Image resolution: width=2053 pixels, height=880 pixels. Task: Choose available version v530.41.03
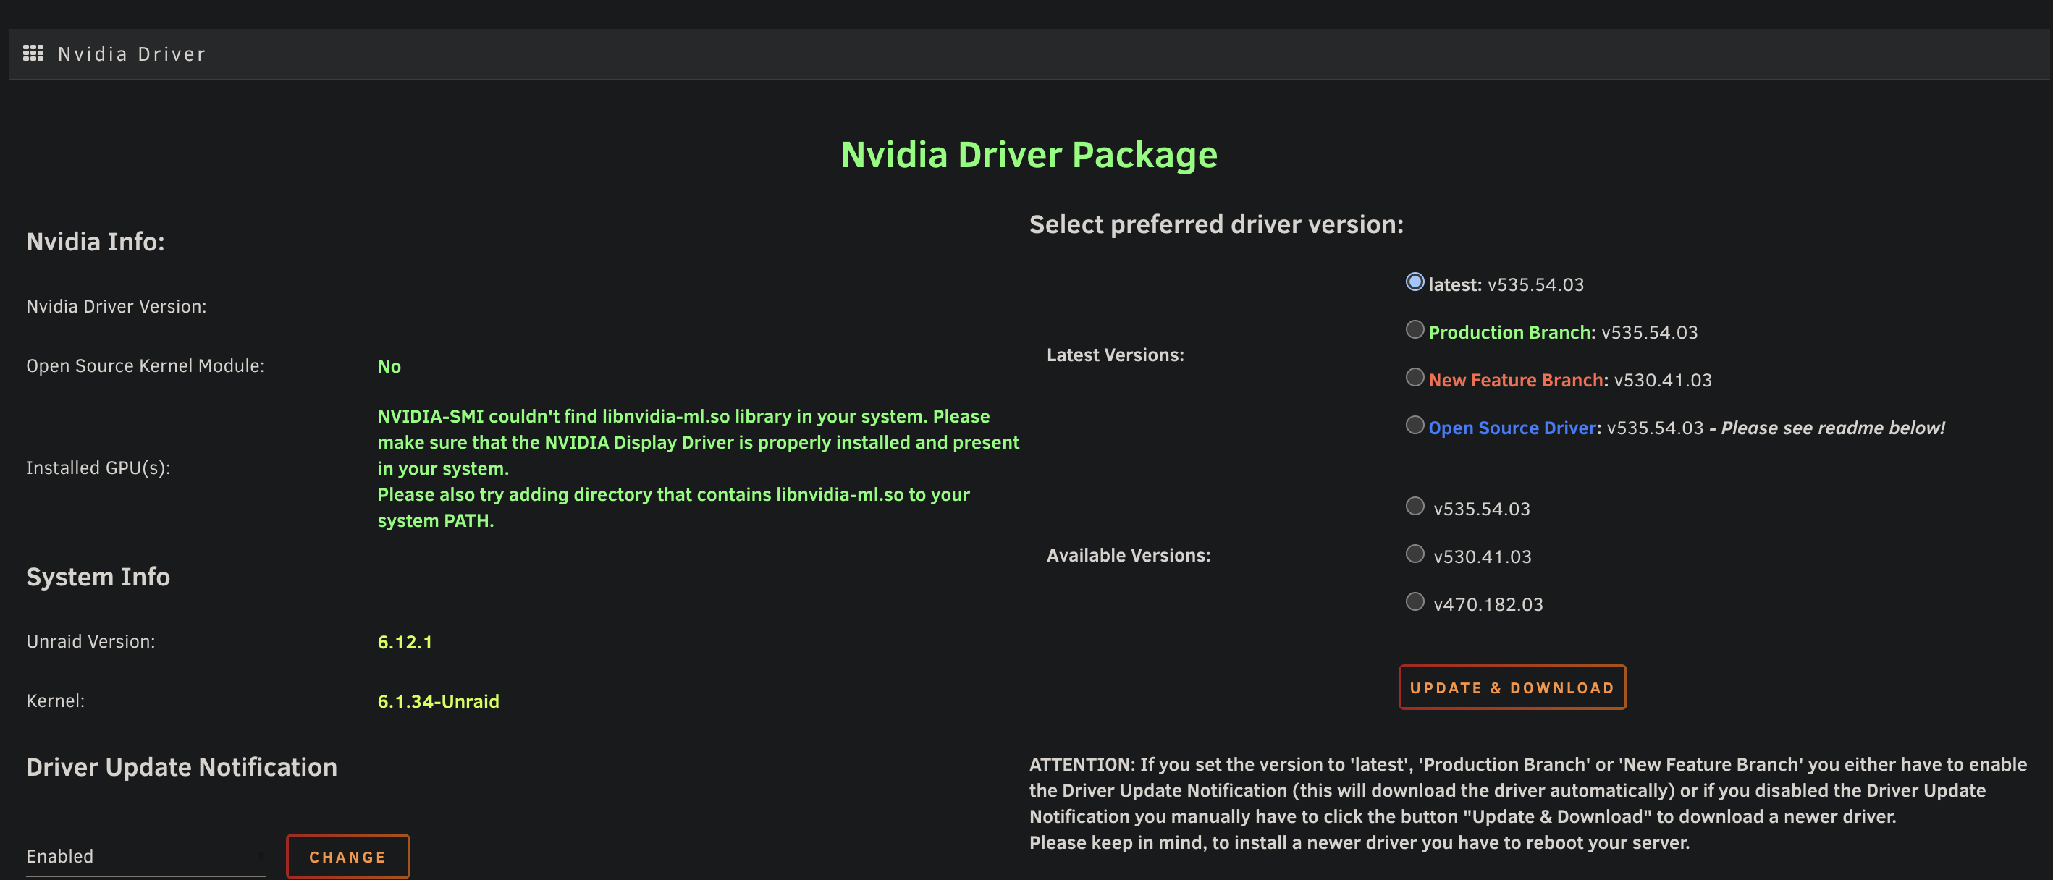(1415, 554)
